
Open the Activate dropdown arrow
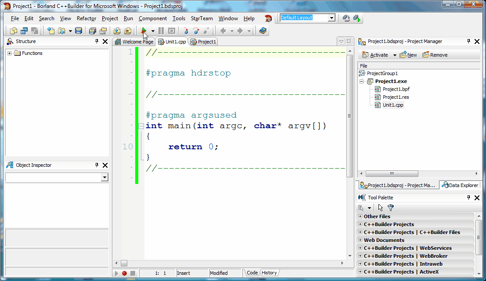coord(395,55)
